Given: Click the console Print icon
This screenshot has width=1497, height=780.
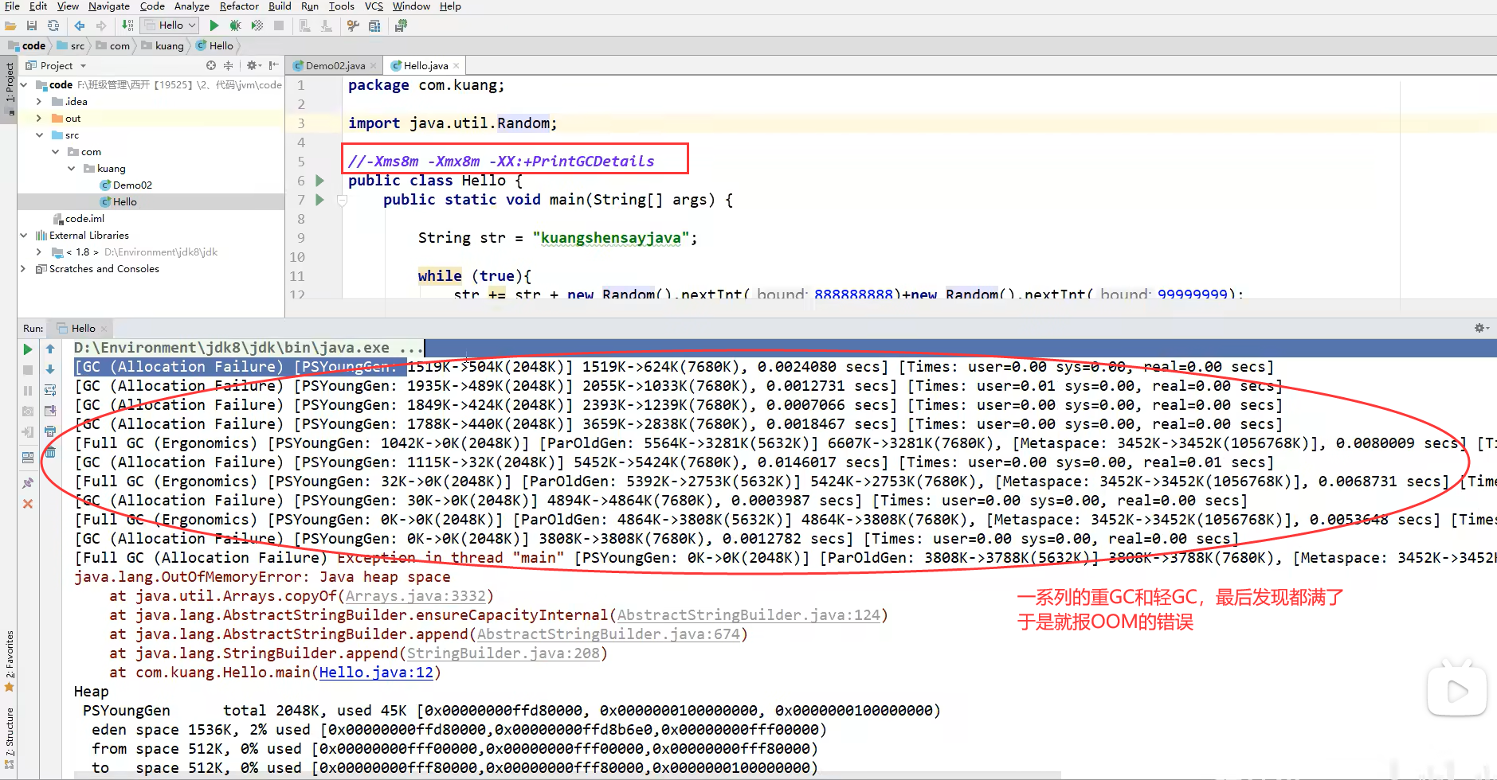Looking at the screenshot, I should coord(50,431).
